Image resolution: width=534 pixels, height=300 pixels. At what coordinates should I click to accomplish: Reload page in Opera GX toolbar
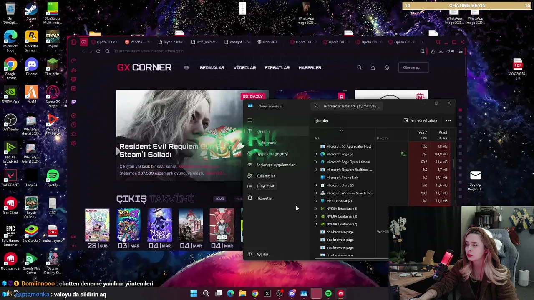(x=98, y=51)
